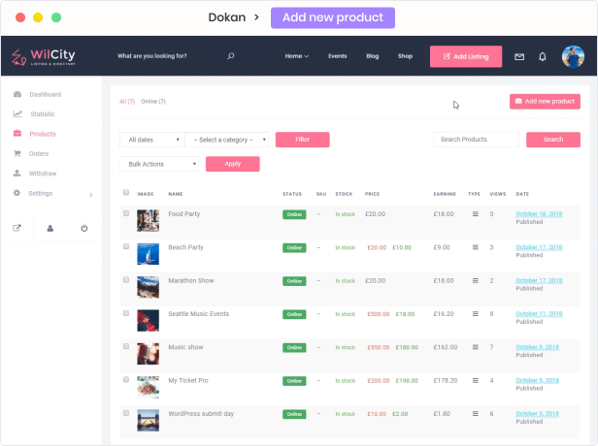Click the Search Products input field

(x=476, y=140)
